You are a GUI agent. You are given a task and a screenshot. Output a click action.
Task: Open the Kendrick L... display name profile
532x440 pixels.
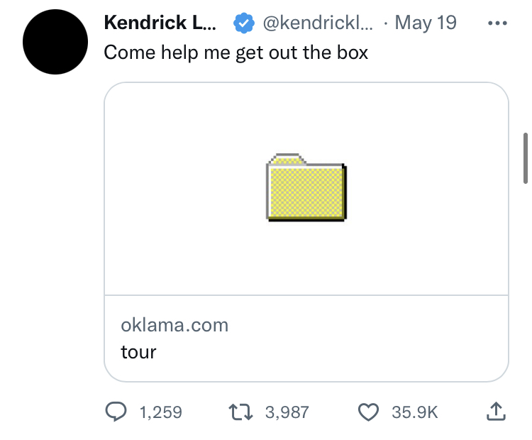(160, 23)
